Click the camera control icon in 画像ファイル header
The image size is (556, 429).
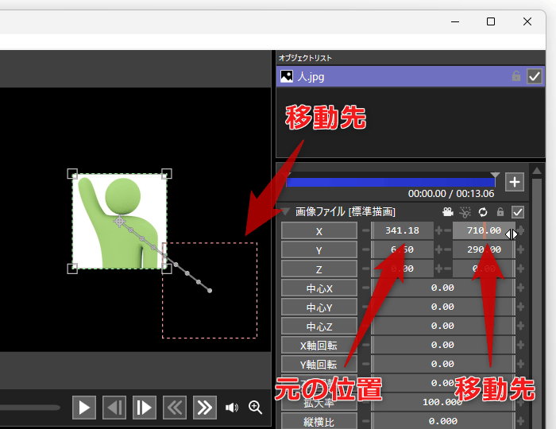click(x=448, y=212)
